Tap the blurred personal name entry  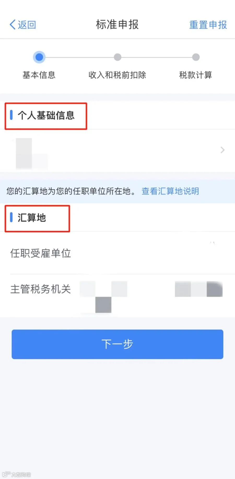pos(32,154)
